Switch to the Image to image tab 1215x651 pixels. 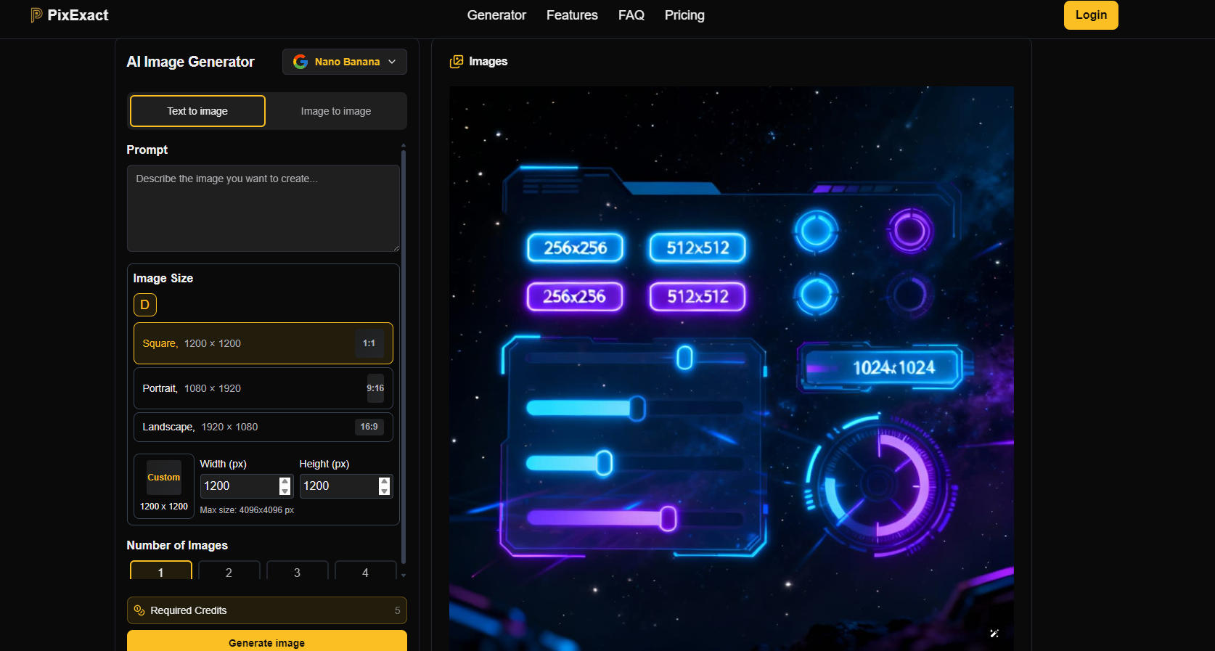pyautogui.click(x=335, y=111)
